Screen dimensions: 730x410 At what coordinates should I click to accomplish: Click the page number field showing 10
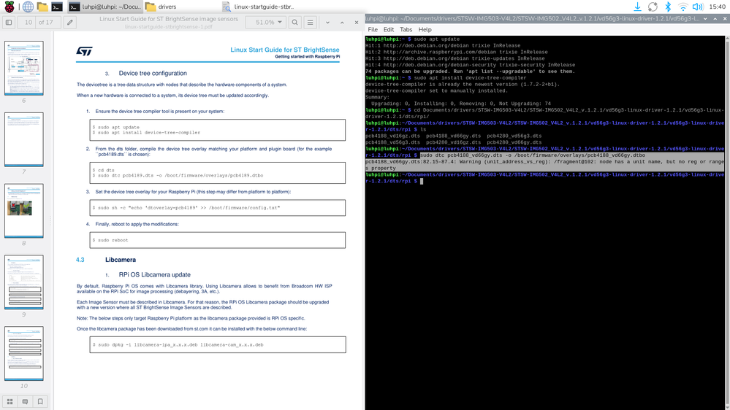pyautogui.click(x=28, y=23)
